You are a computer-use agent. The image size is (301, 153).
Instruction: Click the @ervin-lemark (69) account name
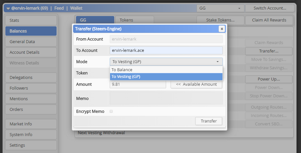[29, 8]
